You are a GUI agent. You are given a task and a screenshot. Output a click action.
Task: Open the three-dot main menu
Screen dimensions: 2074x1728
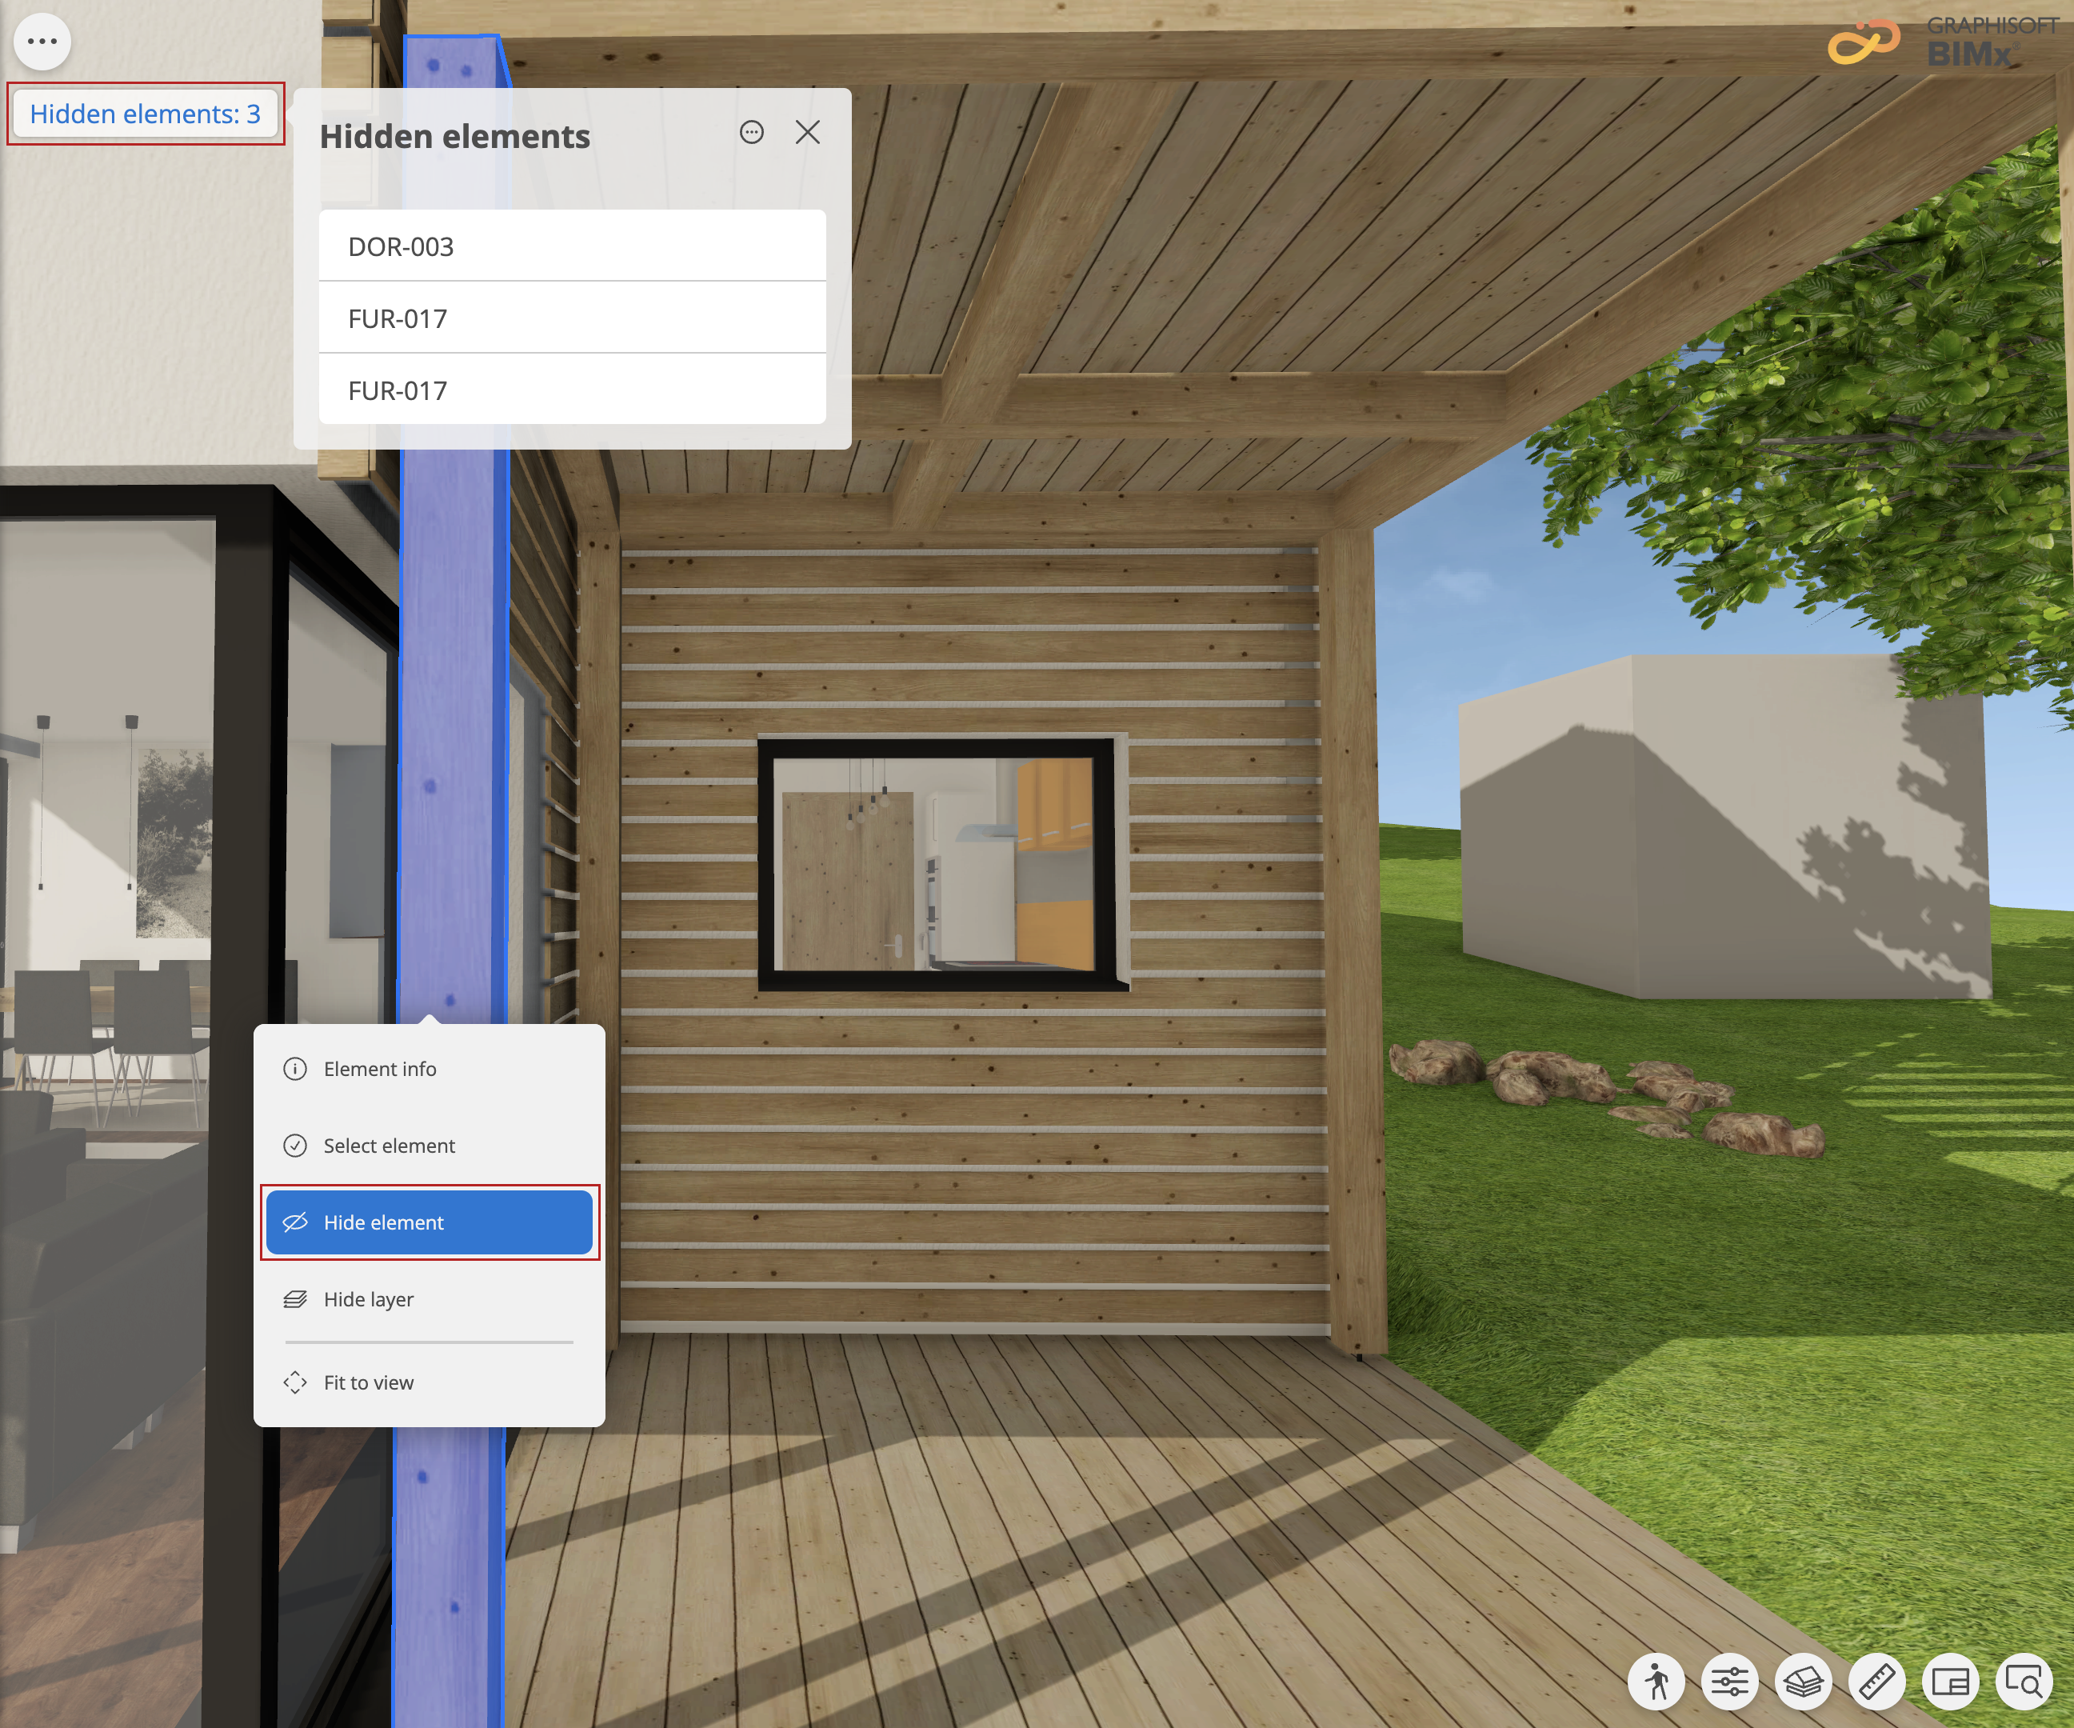coord(42,42)
